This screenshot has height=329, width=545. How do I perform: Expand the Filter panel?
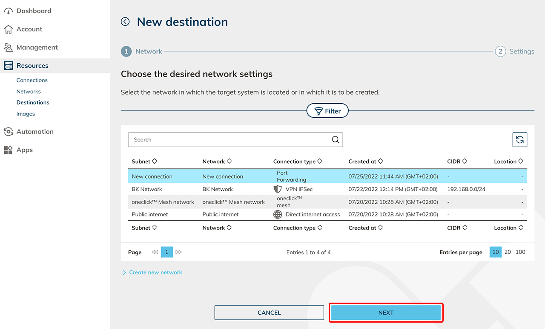coord(327,111)
